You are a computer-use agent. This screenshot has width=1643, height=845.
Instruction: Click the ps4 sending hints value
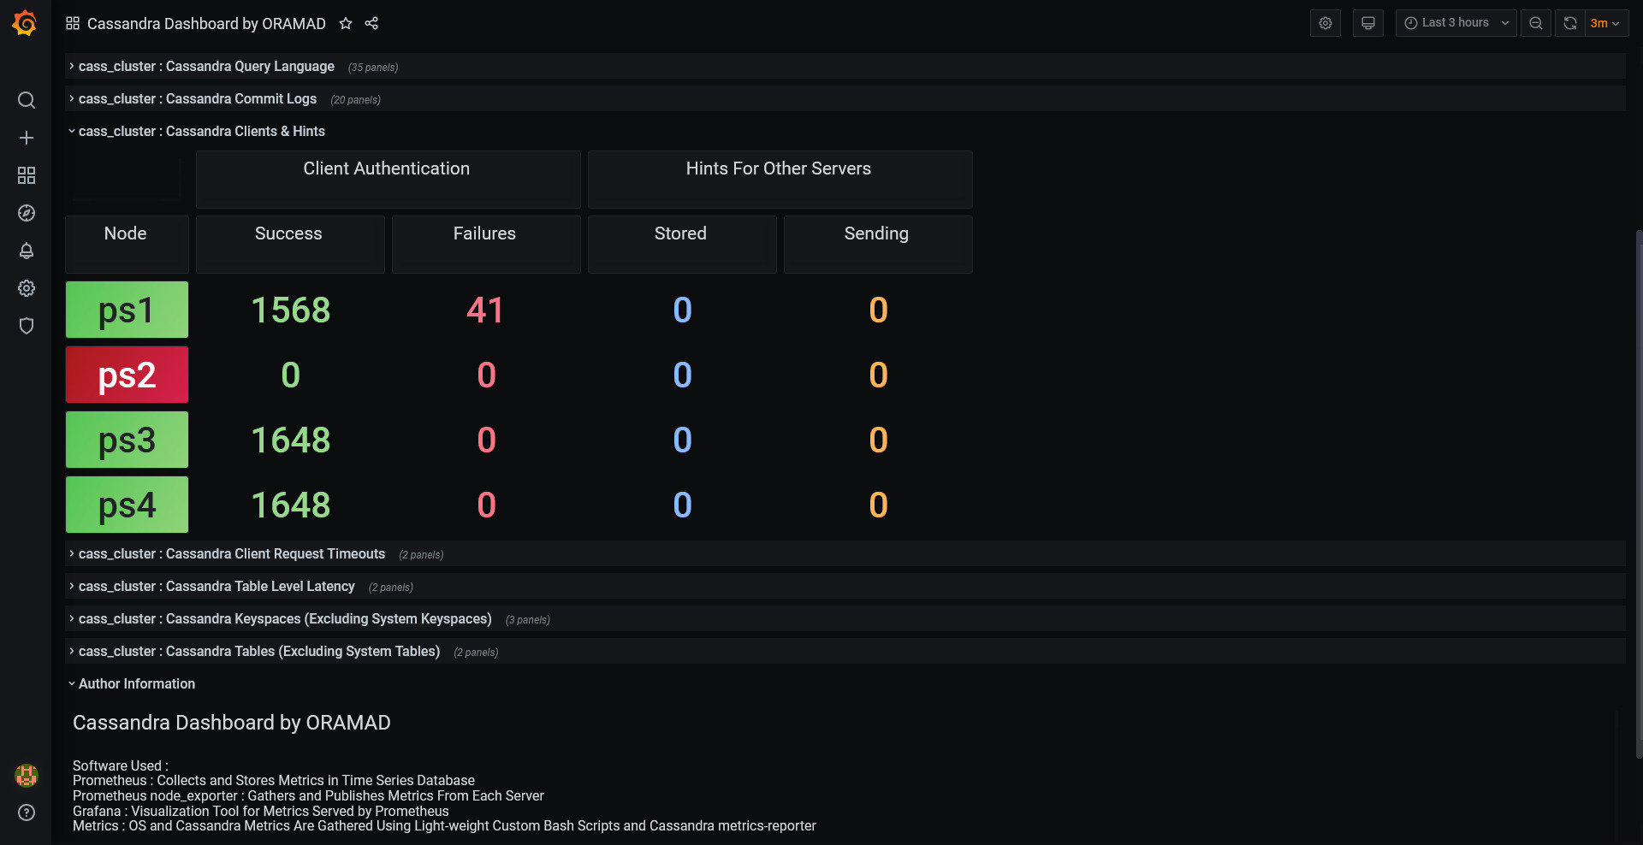[878, 505]
